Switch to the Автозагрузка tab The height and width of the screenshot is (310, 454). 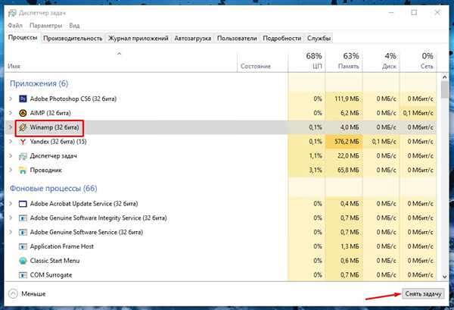192,39
